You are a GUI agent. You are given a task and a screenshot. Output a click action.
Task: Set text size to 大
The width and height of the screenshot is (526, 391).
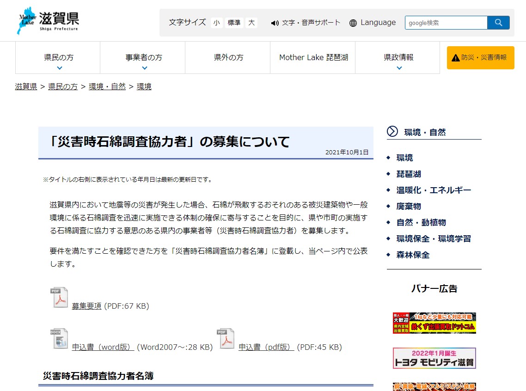(251, 23)
